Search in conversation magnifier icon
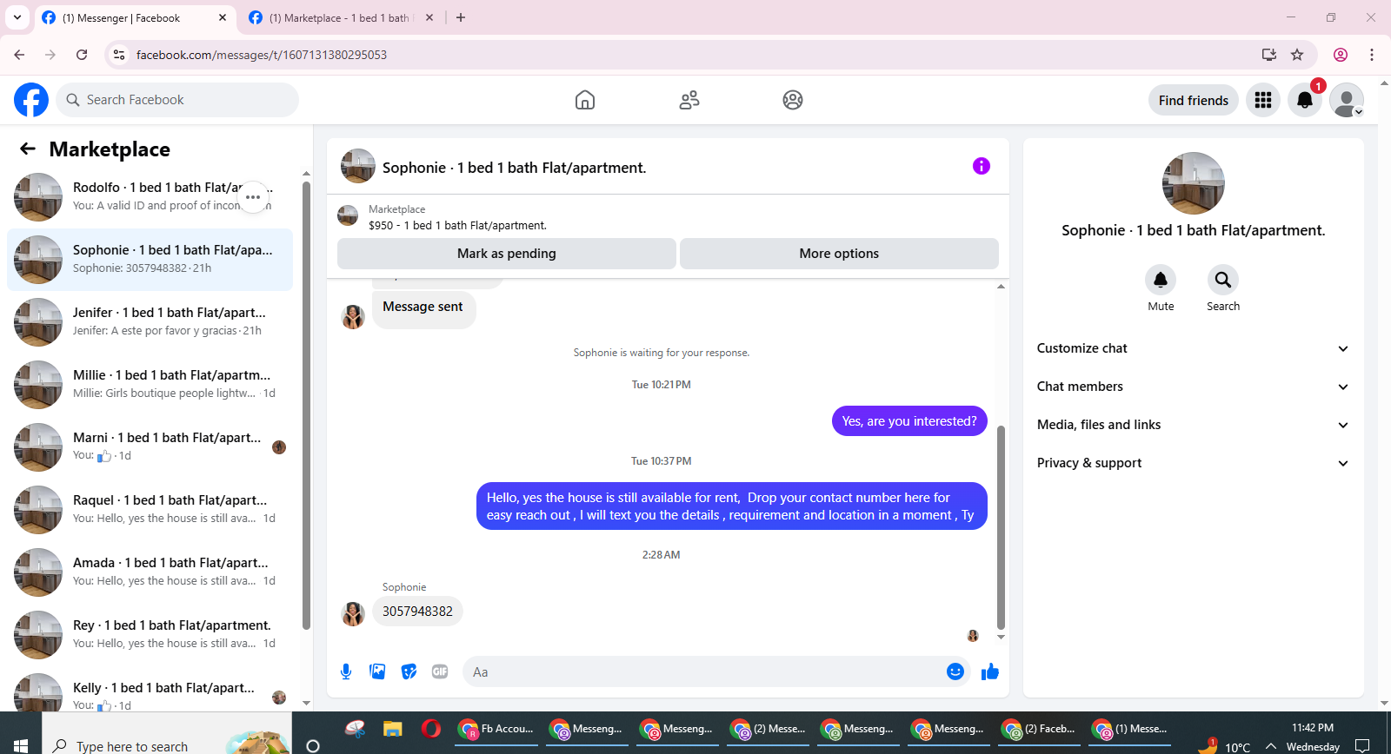 (1223, 280)
